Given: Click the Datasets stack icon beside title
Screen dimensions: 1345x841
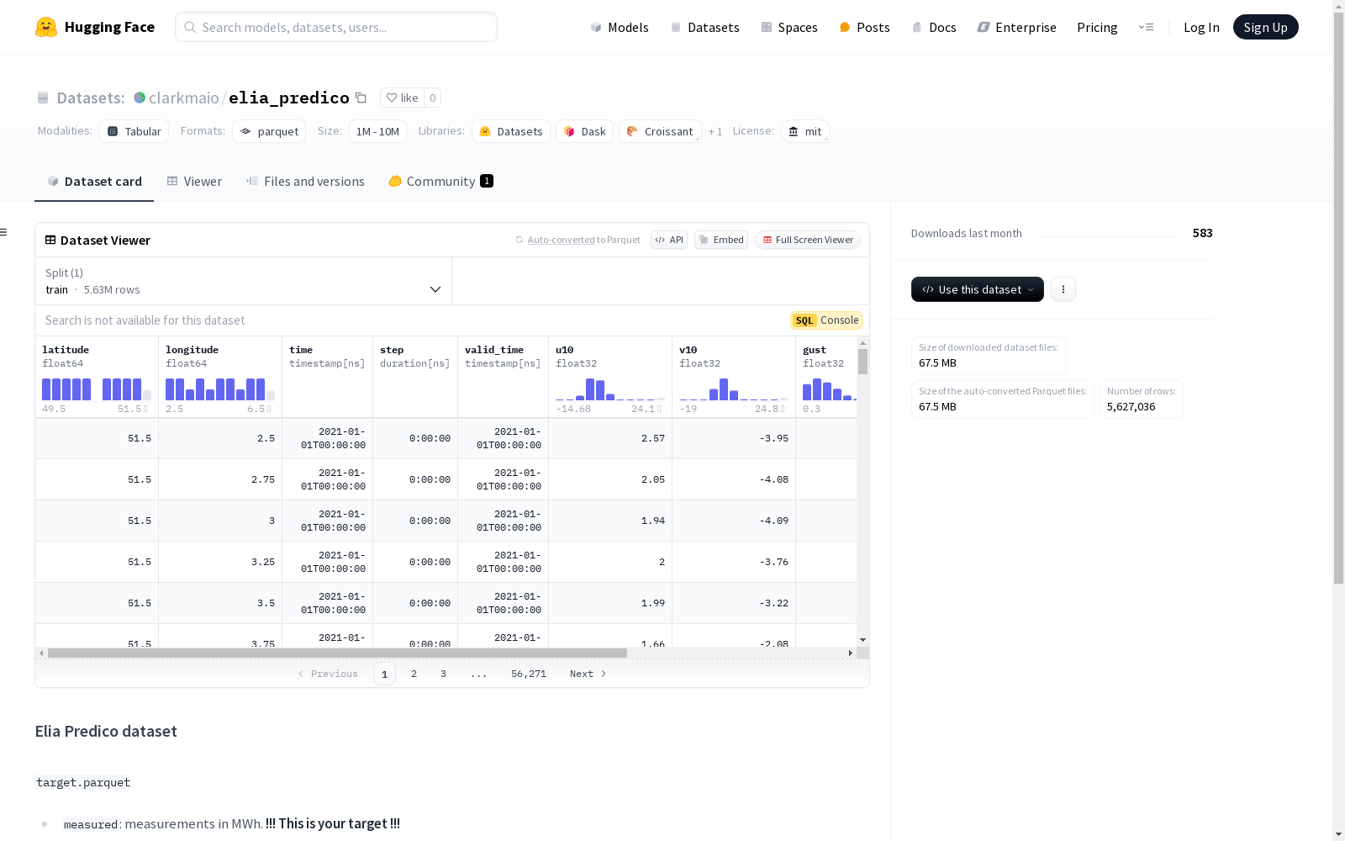Looking at the screenshot, I should pos(43,98).
